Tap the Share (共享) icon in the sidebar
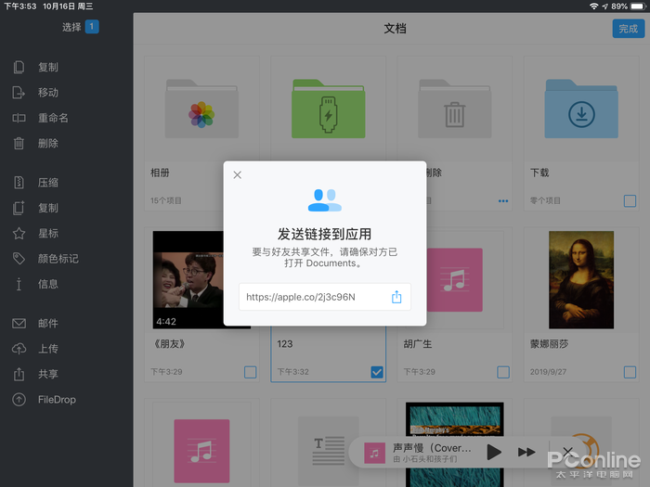The image size is (650, 487). pyautogui.click(x=19, y=374)
